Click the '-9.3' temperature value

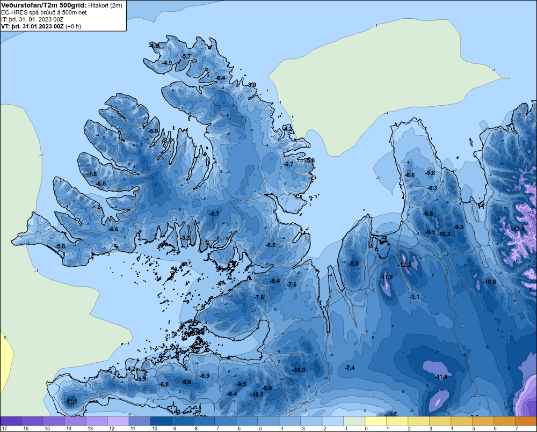(459, 228)
